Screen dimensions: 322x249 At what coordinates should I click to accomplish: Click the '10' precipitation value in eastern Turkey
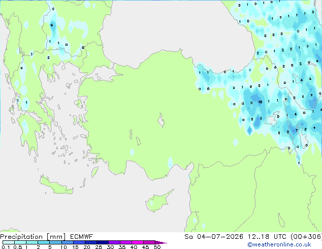pyautogui.click(x=260, y=102)
